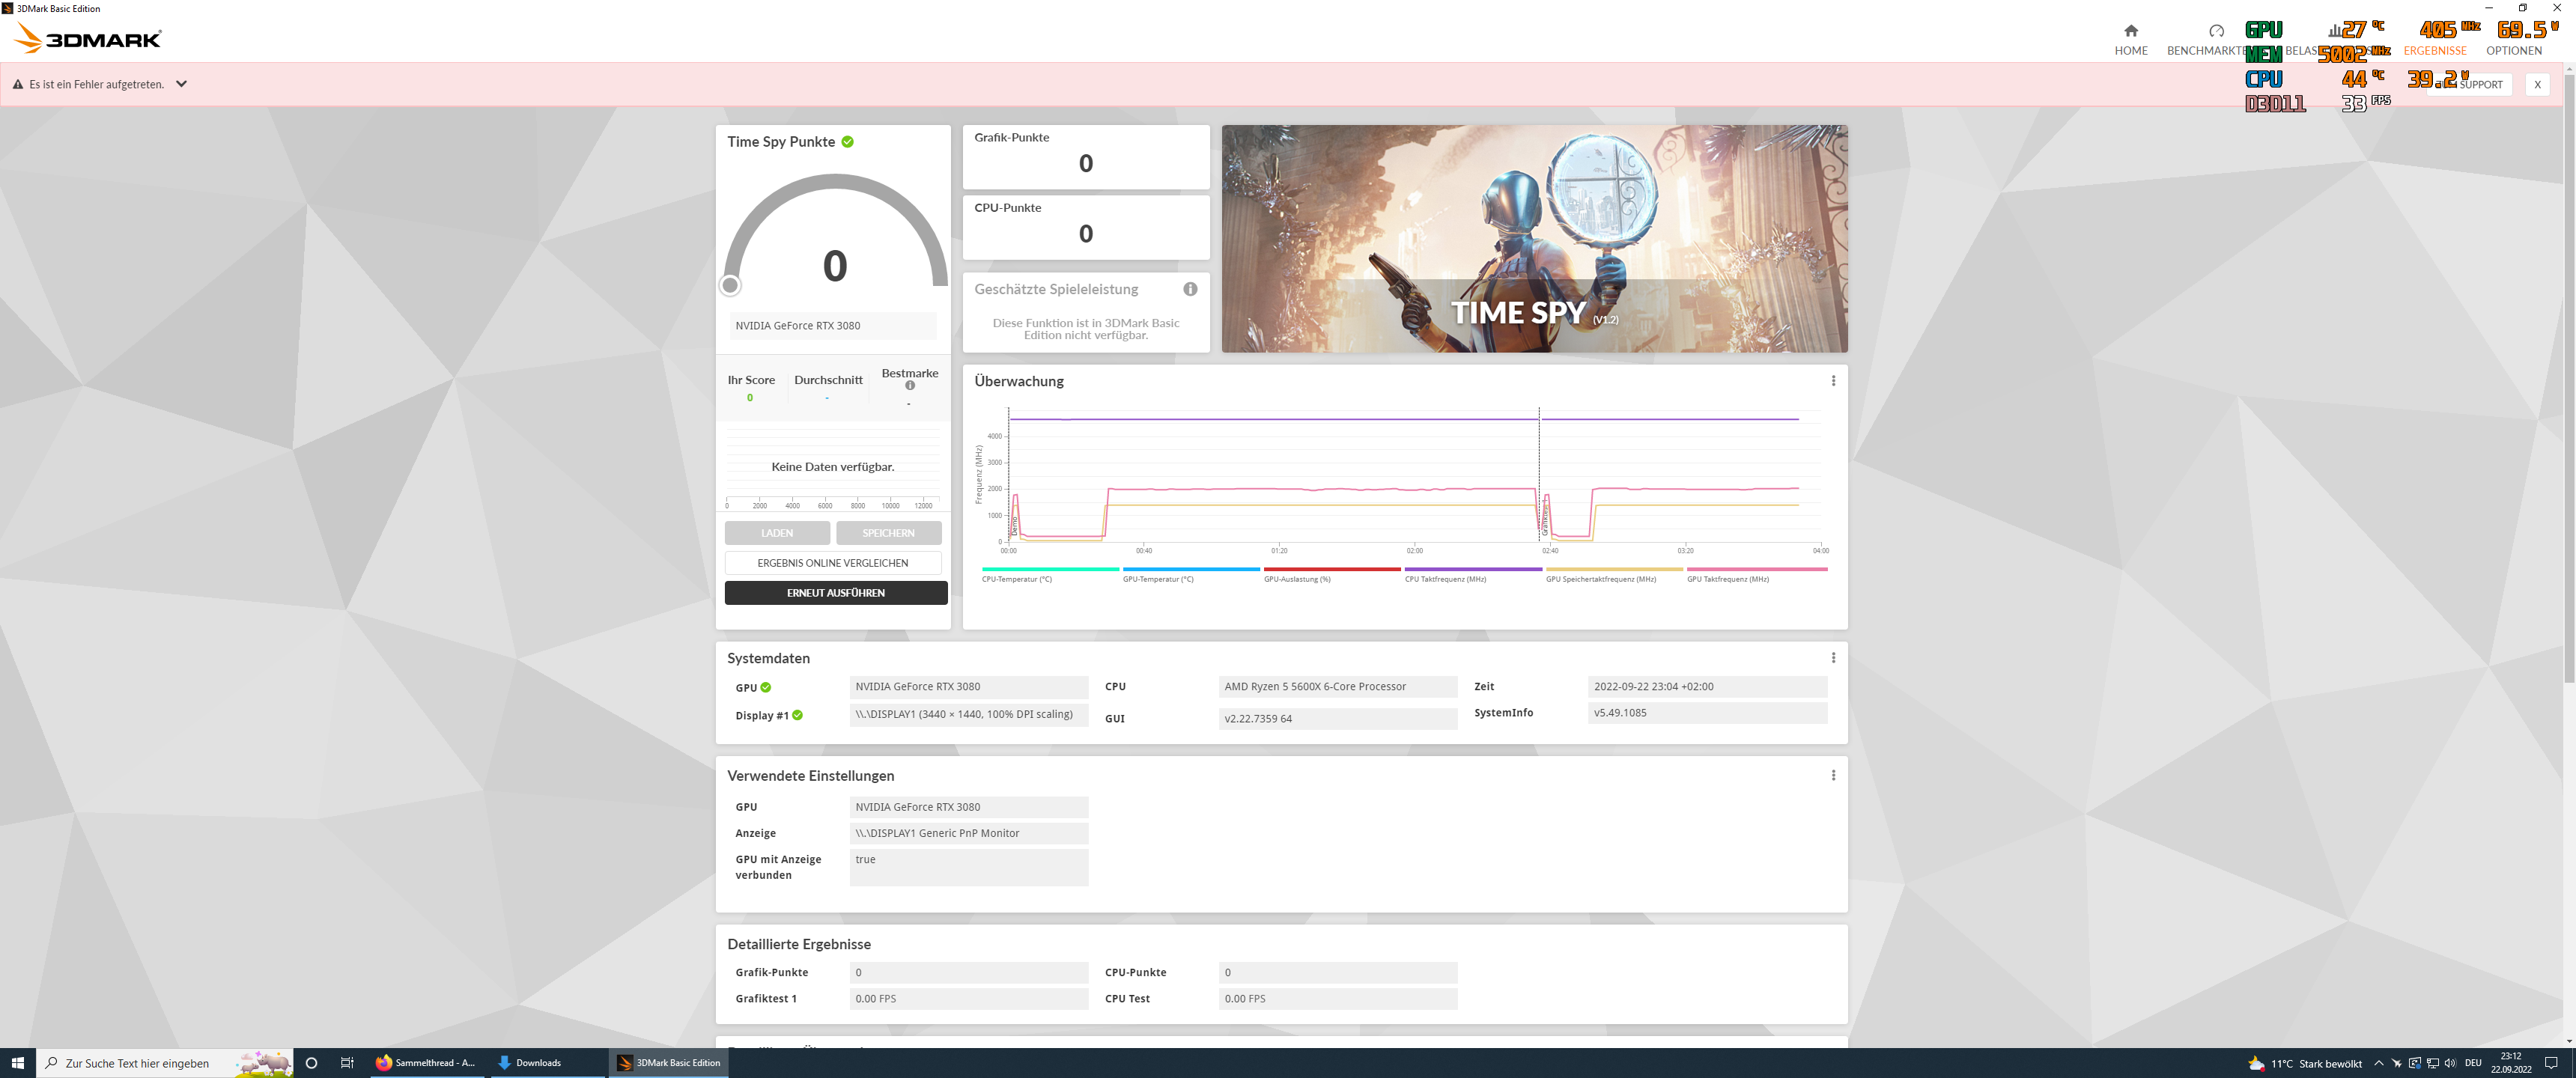
Task: Expand the error message chevron
Action: [x=181, y=84]
